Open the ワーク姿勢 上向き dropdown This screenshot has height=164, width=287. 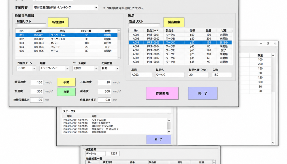85,68
